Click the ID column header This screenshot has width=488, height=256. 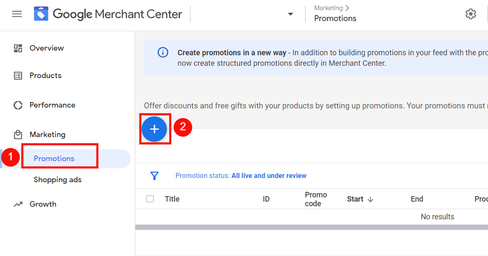tap(266, 199)
